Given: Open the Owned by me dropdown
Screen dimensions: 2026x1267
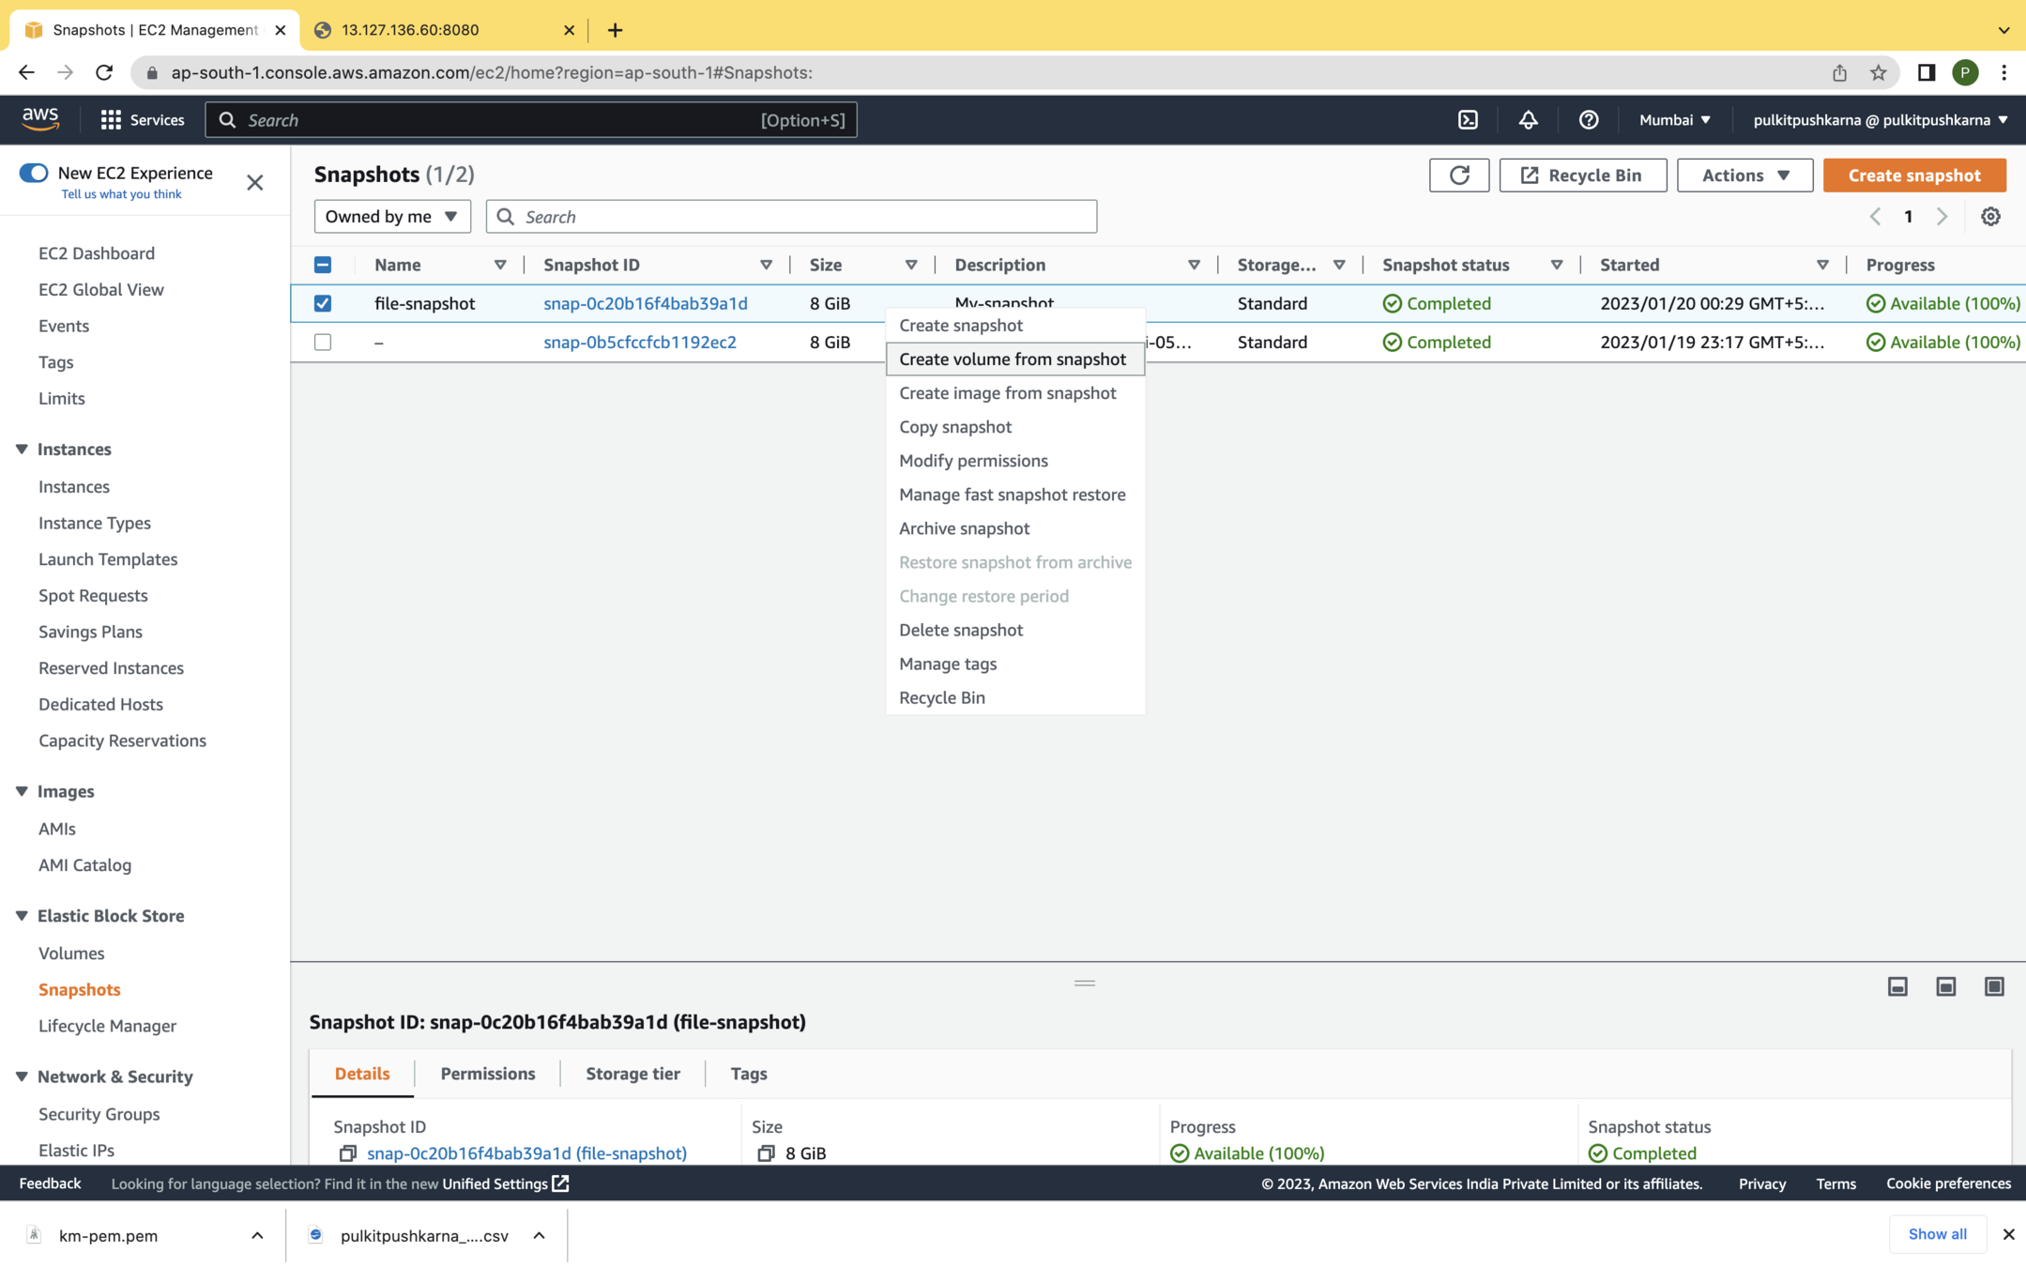Looking at the screenshot, I should [391, 217].
